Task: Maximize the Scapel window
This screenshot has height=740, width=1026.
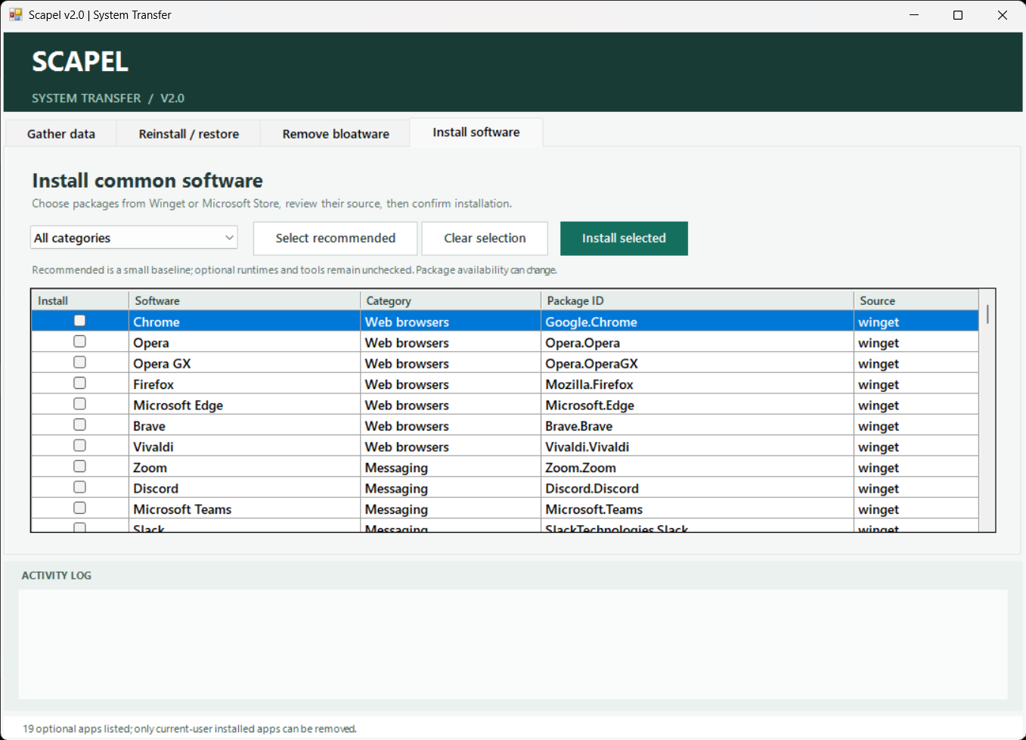Action: click(958, 15)
